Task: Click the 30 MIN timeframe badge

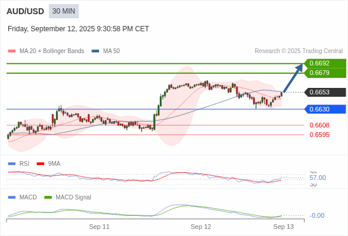Action: (64, 11)
